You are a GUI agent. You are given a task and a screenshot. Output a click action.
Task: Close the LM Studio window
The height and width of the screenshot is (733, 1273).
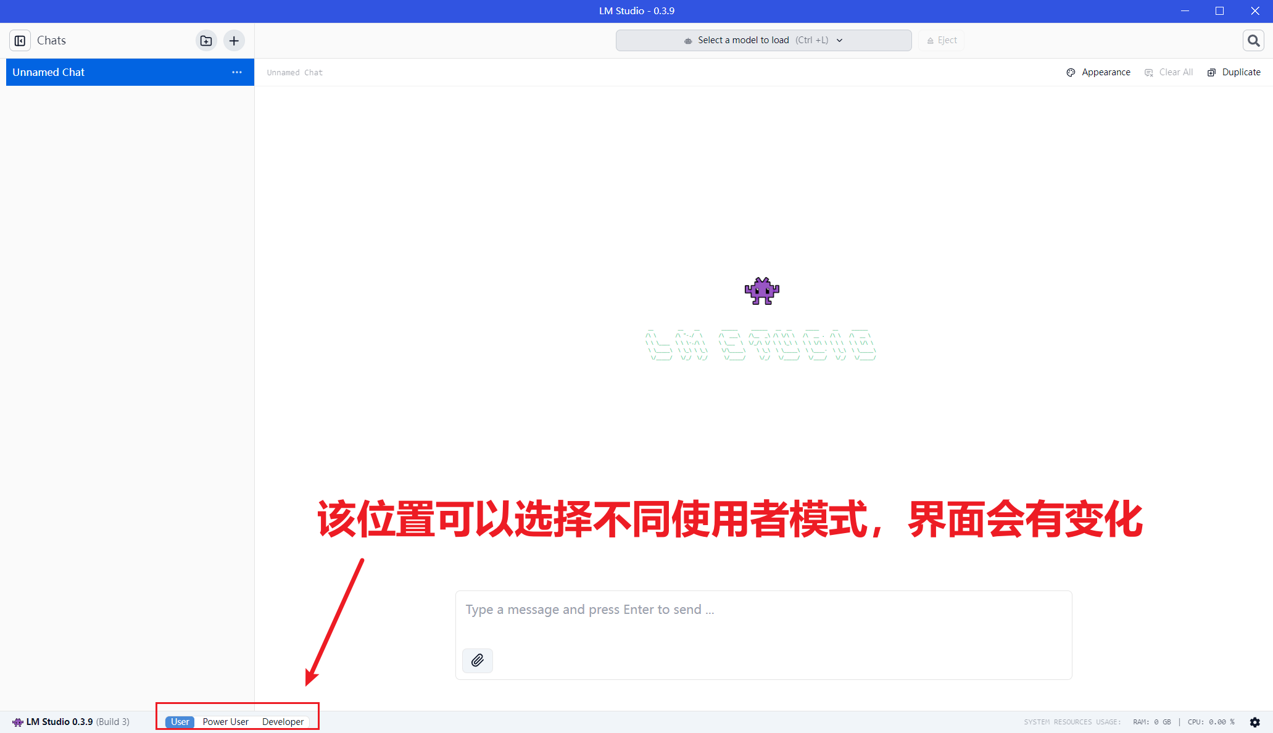[x=1255, y=11]
